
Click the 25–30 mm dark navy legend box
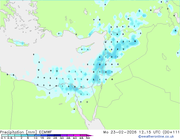click(57, 135)
